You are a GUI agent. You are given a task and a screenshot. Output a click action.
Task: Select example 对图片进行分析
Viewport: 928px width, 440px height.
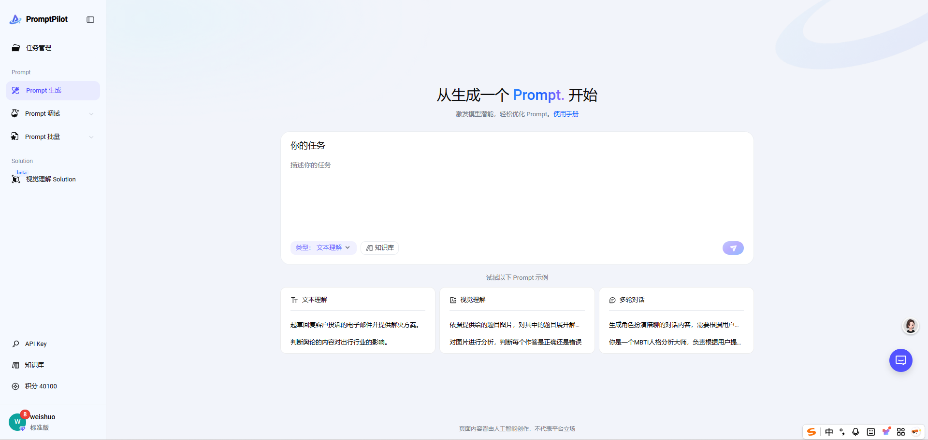516,342
